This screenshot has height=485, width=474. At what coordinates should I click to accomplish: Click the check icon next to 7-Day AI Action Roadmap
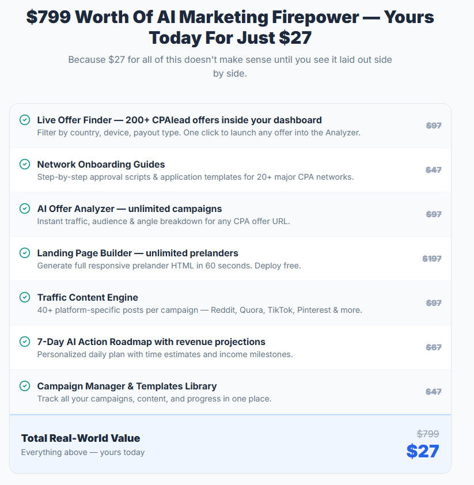(x=25, y=342)
